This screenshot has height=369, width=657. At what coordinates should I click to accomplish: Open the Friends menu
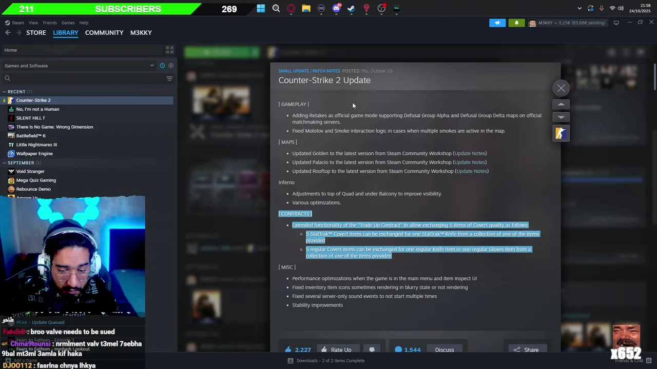coord(50,23)
